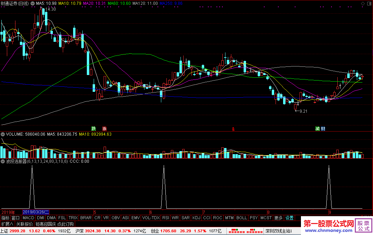Click the 14.30 high price label

tap(50, 9)
